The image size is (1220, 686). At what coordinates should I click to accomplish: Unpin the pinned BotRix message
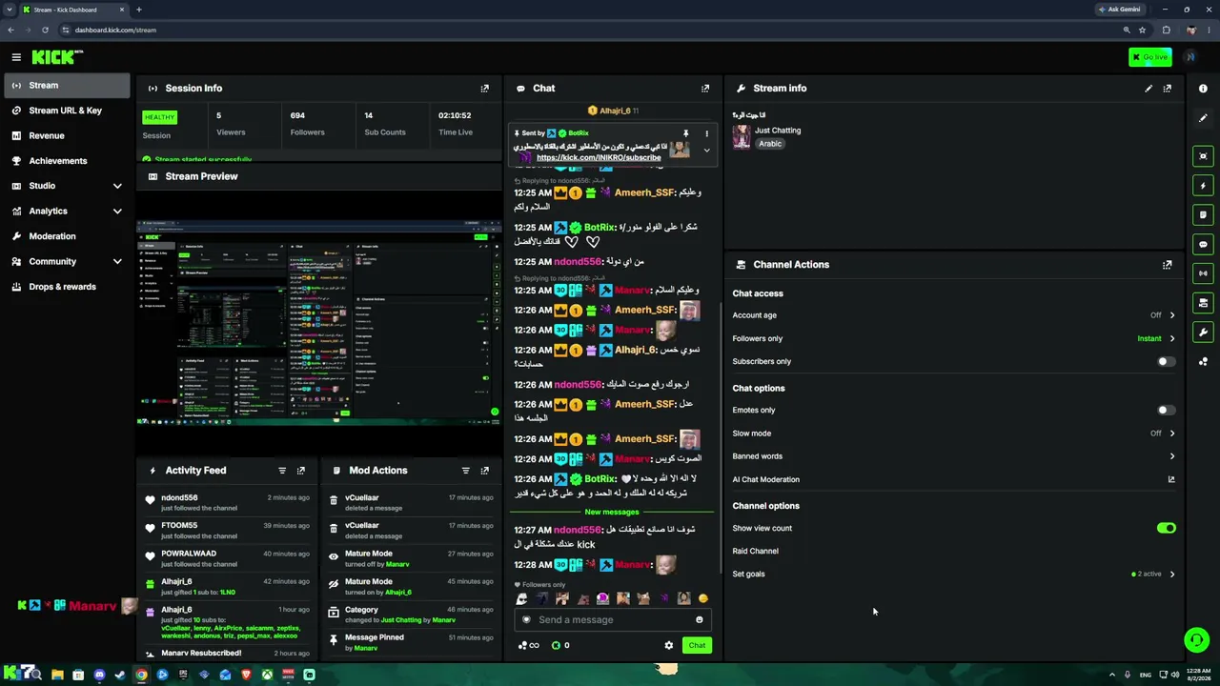(685, 133)
